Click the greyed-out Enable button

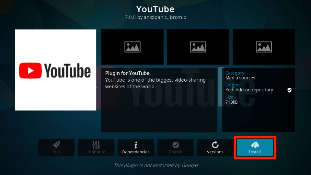[x=175, y=148]
